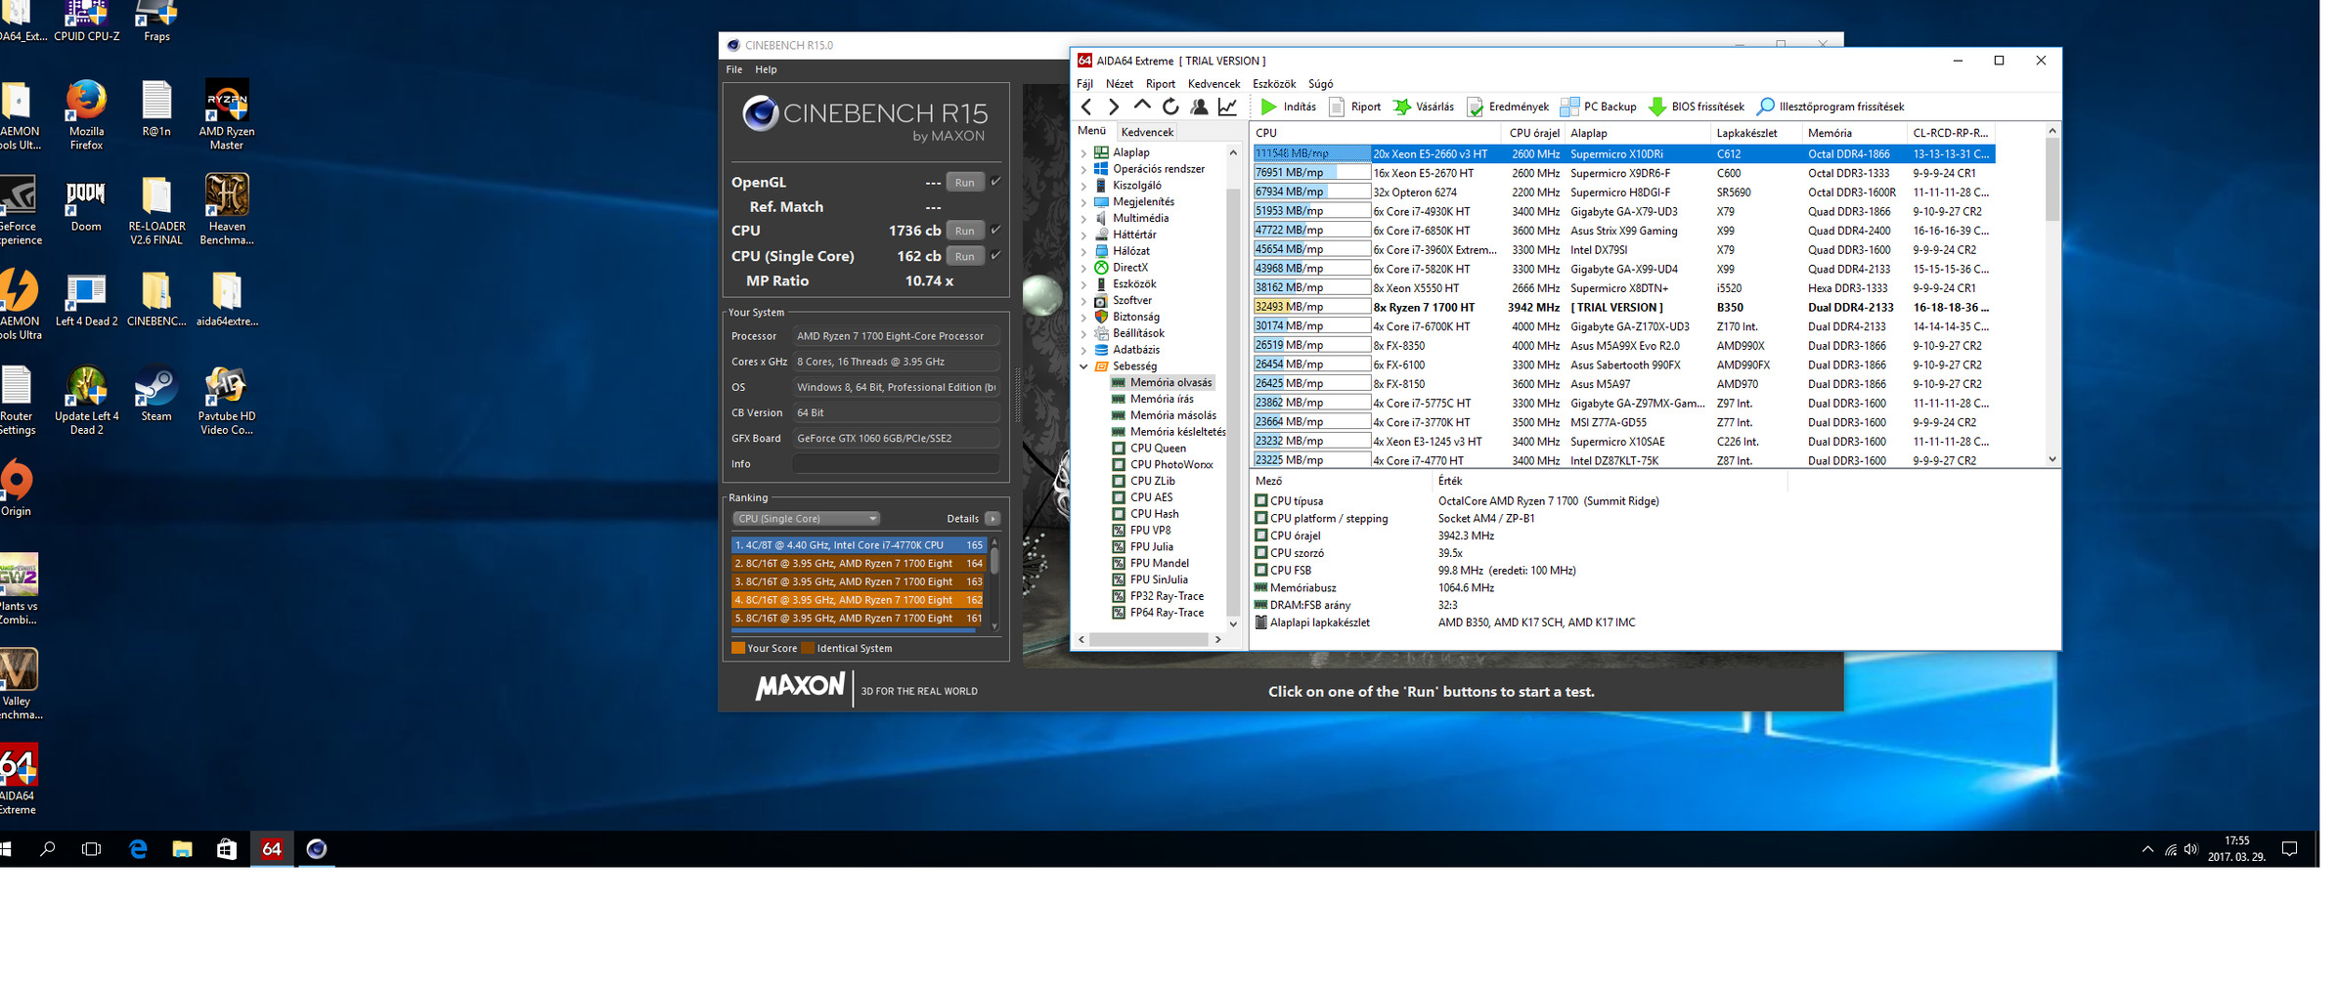Image resolution: width=2338 pixels, height=986 pixels.
Task: Open CPUID CPU-Z desktop icon
Action: [86, 21]
